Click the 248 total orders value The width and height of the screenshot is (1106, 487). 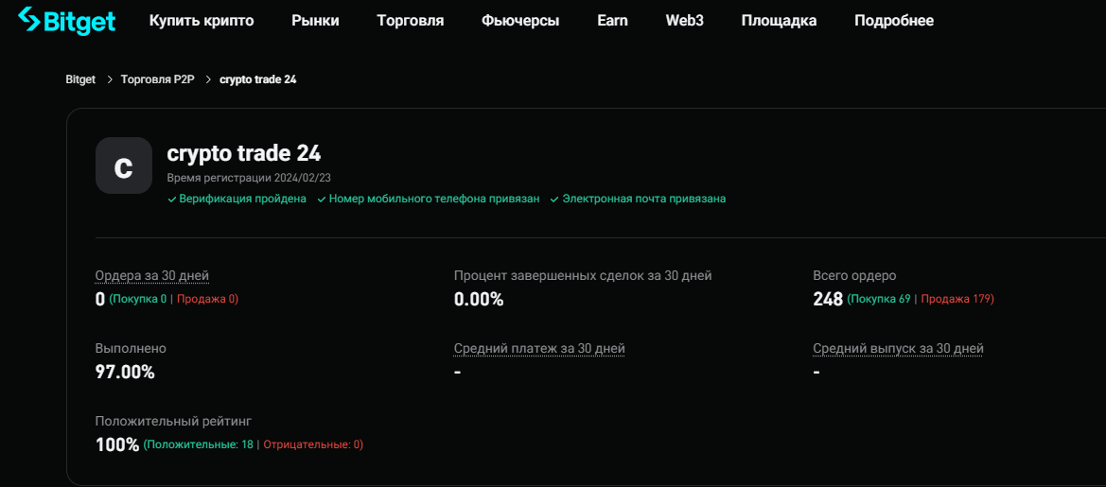tap(828, 300)
